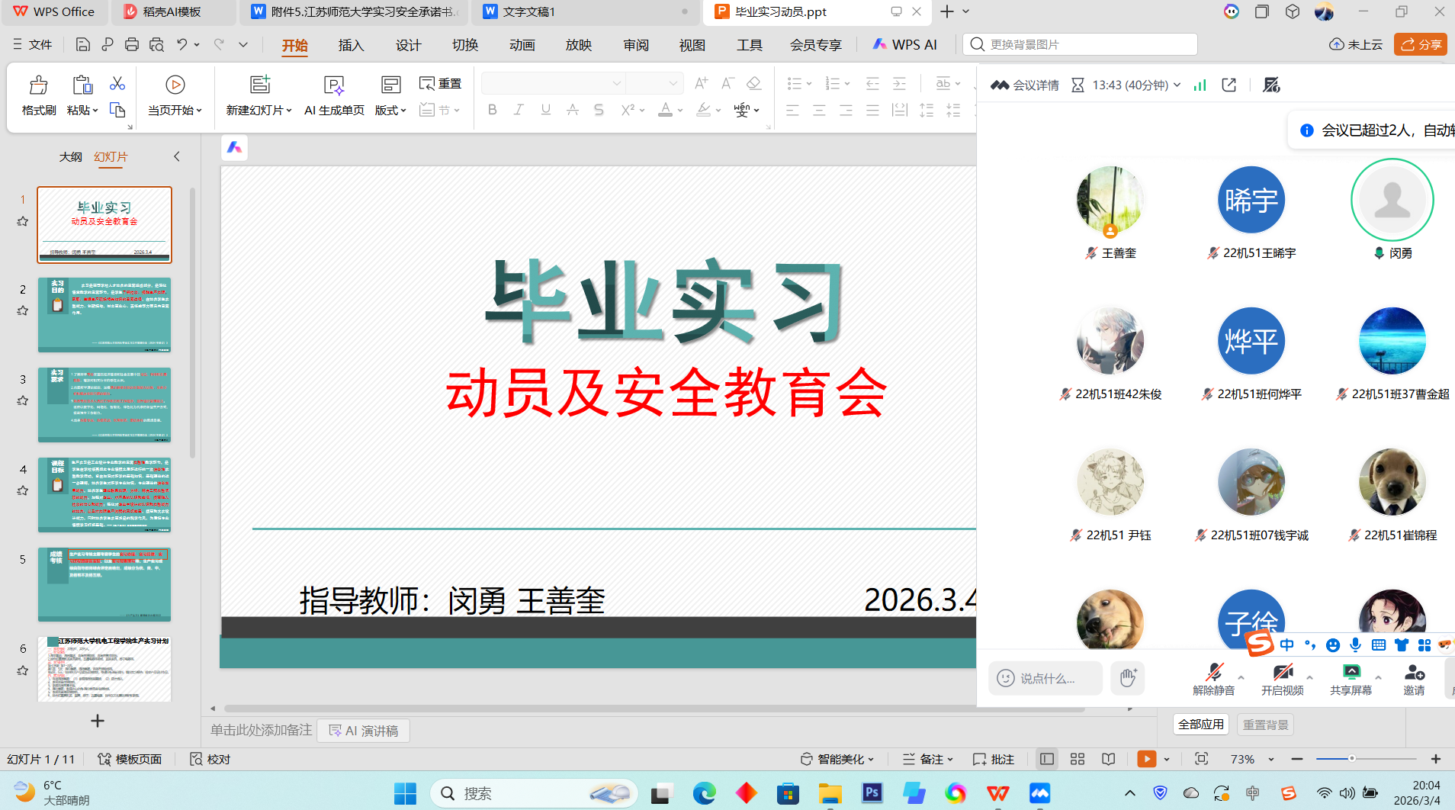This screenshot has height=810, width=1455.
Task: Open the zoom percentage dropdown
Action: [x=1271, y=759]
